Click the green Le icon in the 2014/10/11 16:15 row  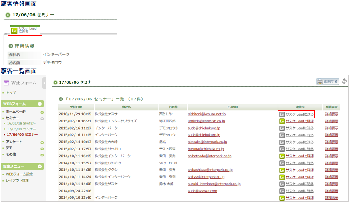pyautogui.click(x=282, y=156)
